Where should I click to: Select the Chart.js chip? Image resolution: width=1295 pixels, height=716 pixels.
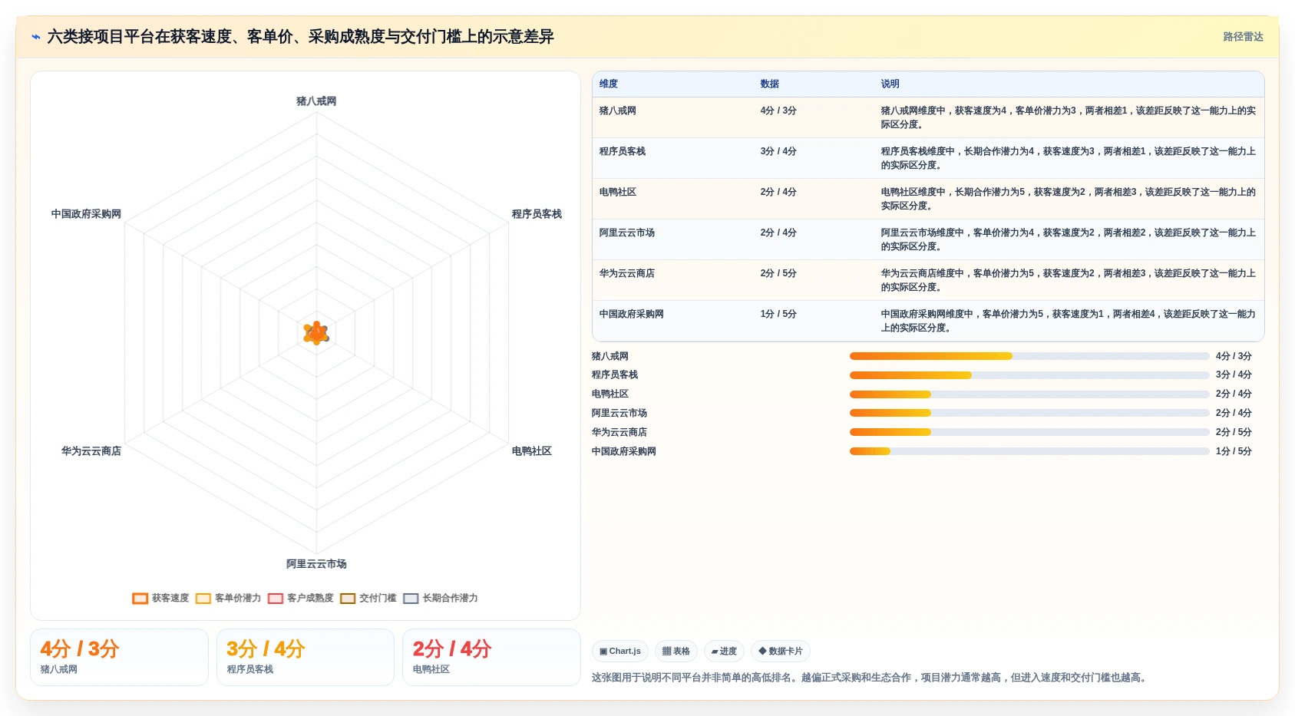(x=620, y=652)
